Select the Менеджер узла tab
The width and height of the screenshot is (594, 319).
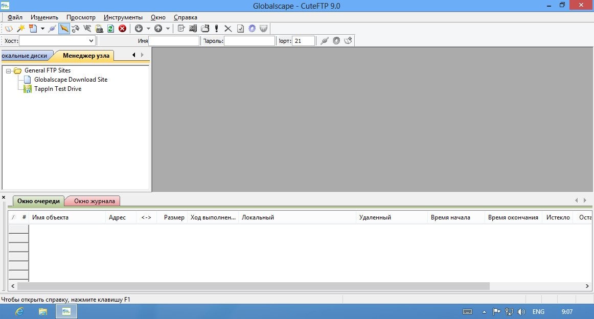click(86, 56)
